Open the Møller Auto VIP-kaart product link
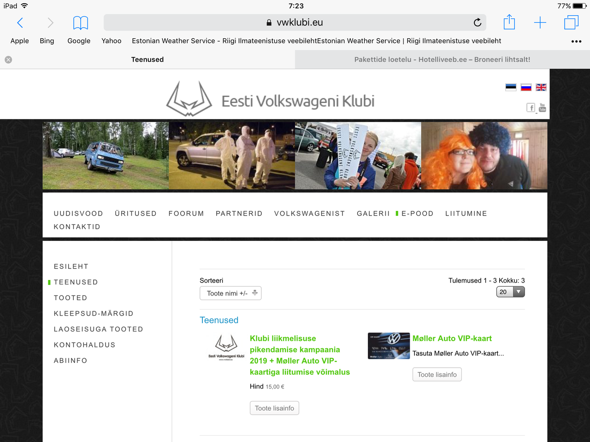Viewport: 590px width, 442px height. 452,338
